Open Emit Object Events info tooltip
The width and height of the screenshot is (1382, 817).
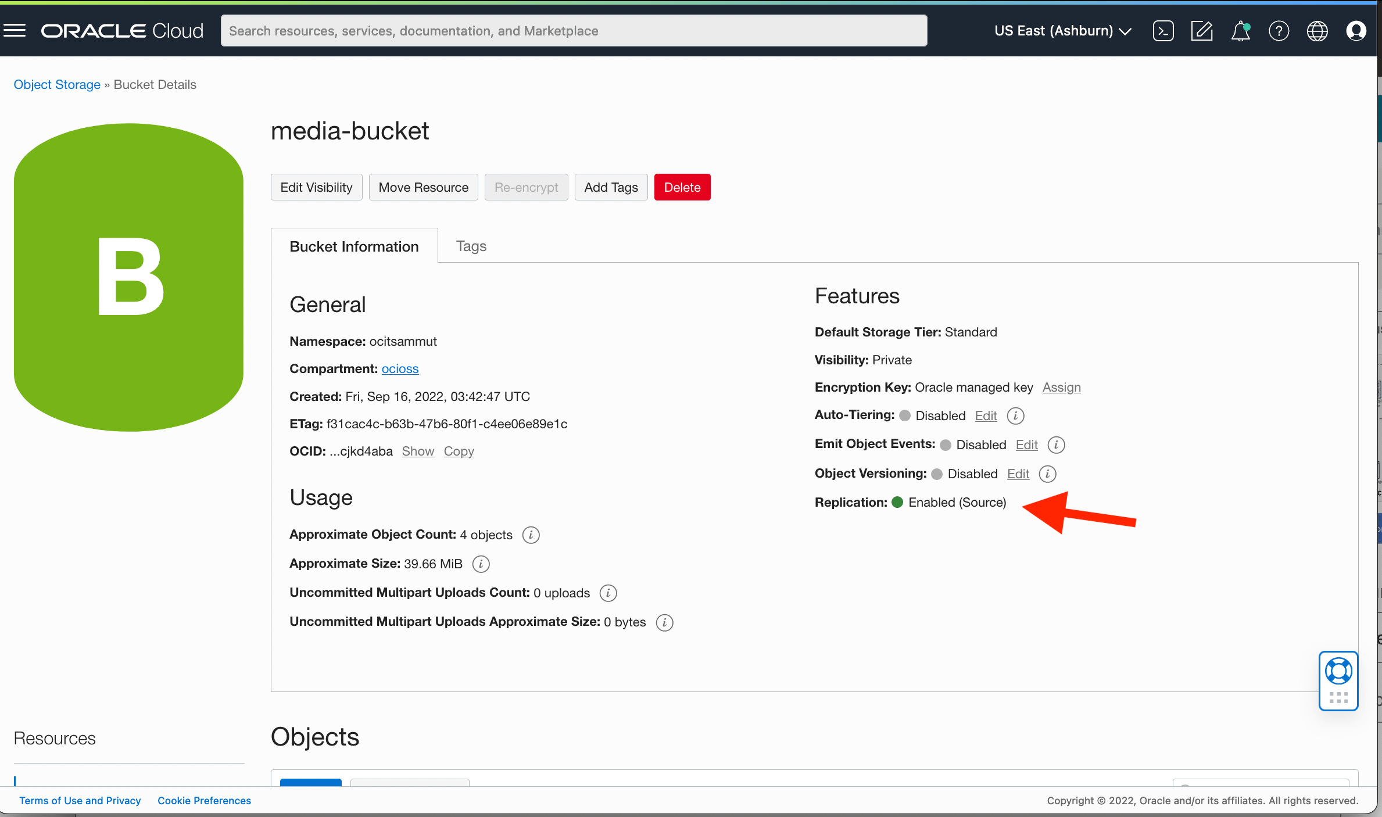coord(1057,445)
